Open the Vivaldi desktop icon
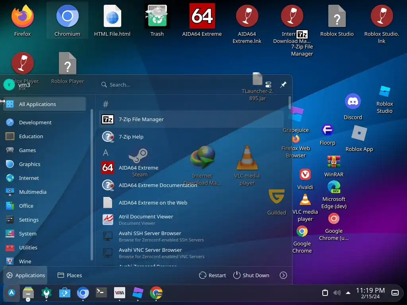407x305 pixels. tap(305, 179)
